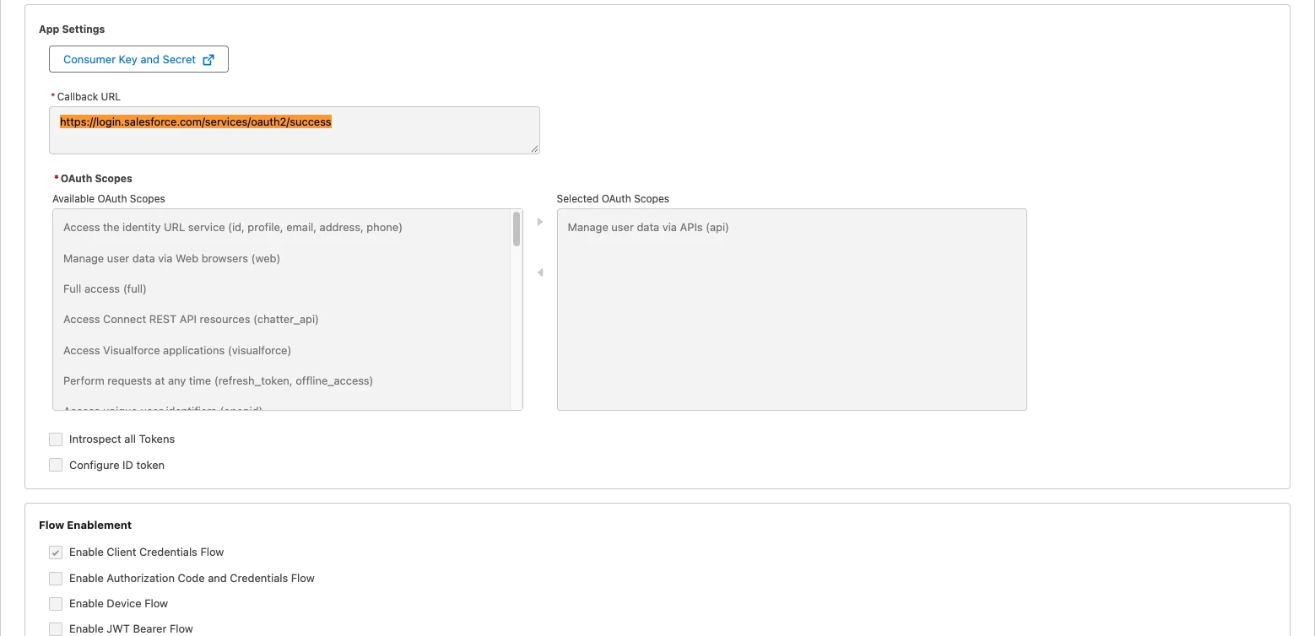The width and height of the screenshot is (1315, 636).
Task: Click the highlighted callback URL text
Action: (x=196, y=121)
